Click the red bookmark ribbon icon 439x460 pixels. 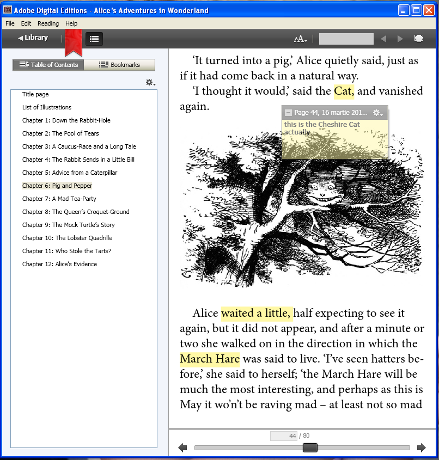[x=74, y=42]
